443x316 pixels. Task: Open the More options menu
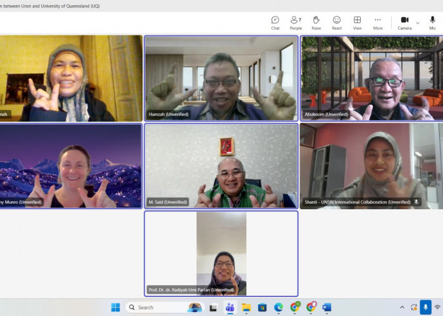[378, 23]
